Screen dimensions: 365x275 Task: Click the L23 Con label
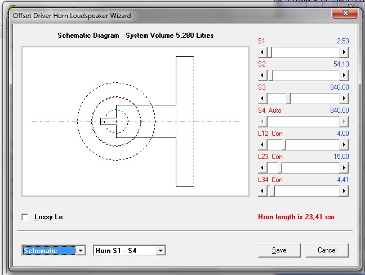pyautogui.click(x=270, y=157)
